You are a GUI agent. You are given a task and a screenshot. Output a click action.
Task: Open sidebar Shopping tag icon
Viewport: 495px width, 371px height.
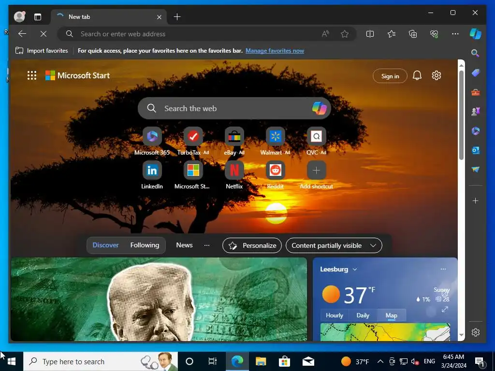476,73
